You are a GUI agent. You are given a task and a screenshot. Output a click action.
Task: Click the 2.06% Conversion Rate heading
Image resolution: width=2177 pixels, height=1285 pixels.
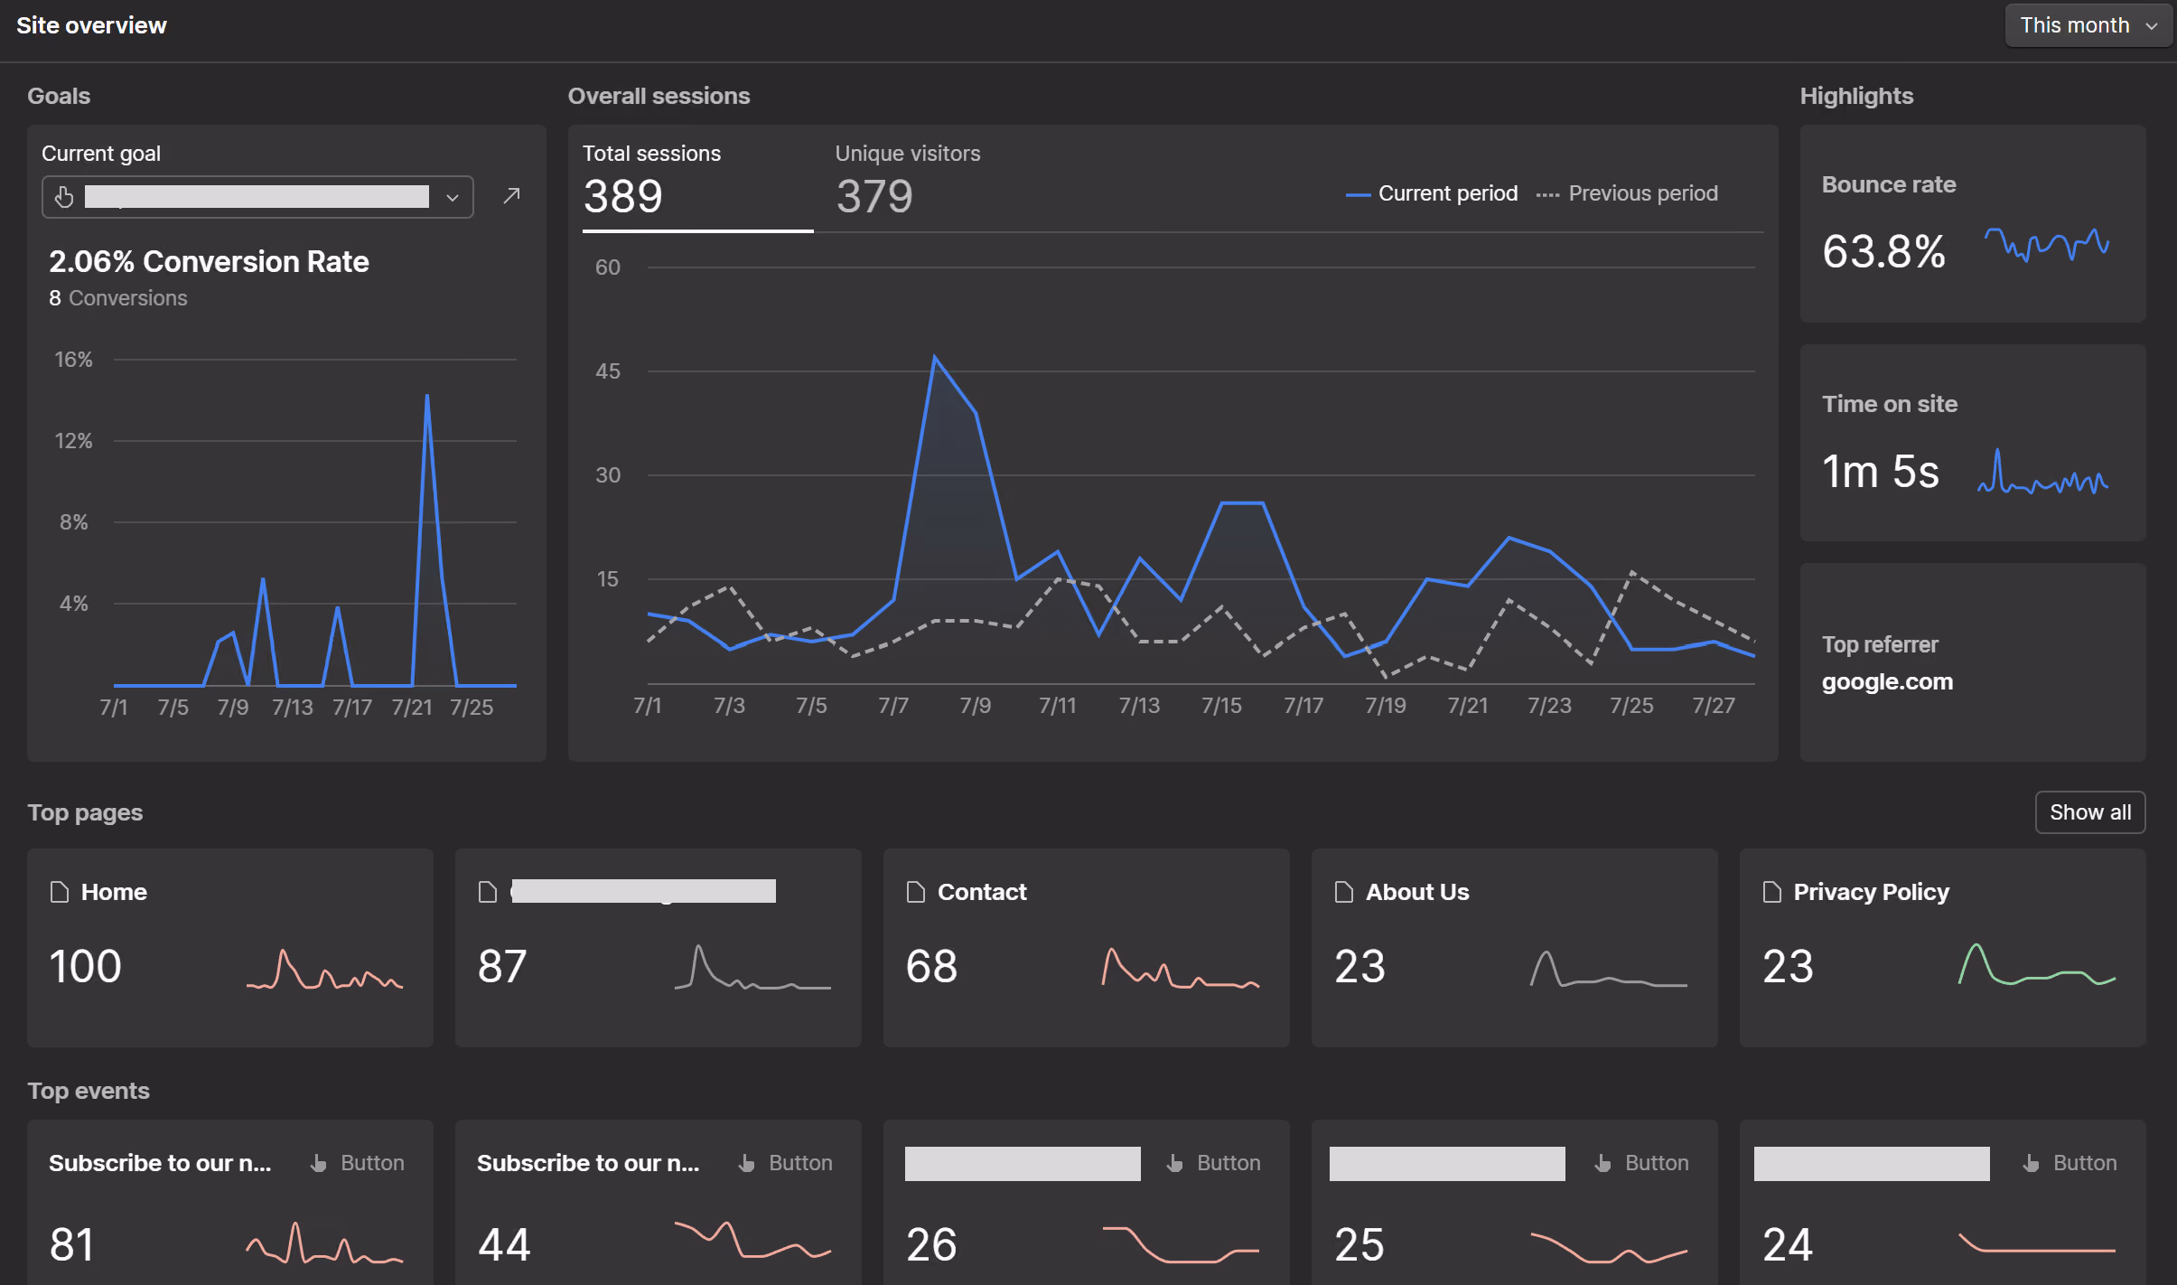point(209,261)
